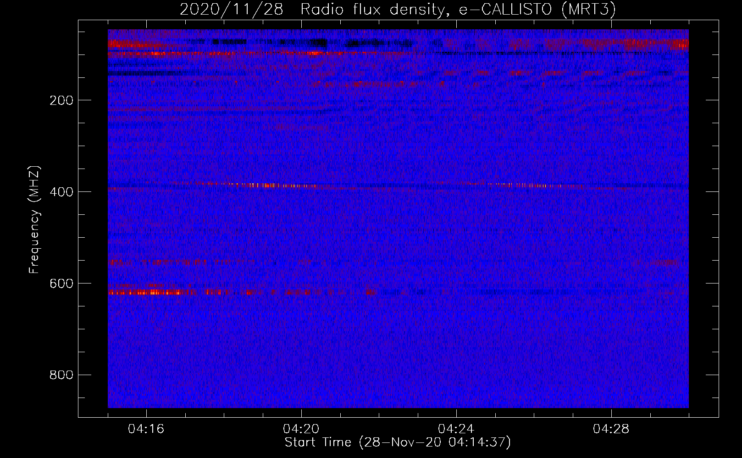Image resolution: width=742 pixels, height=458 pixels.
Task: Click the "Frequency (MHZ)" axis label
Action: [x=34, y=219]
